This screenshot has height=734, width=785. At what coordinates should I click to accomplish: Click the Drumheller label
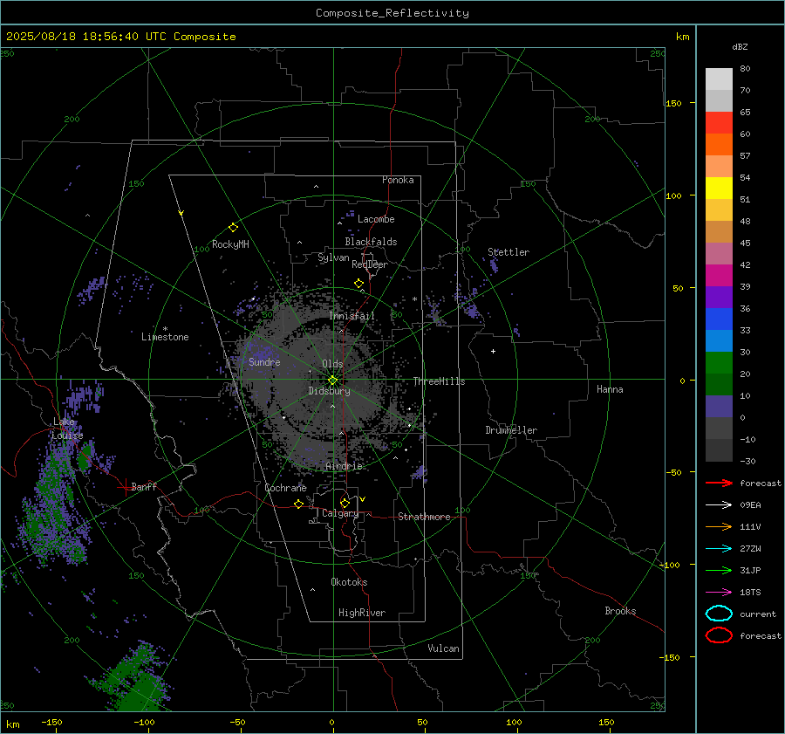point(511,430)
